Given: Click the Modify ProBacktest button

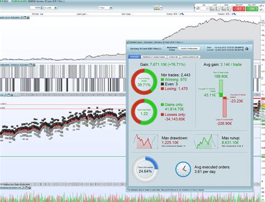Looking at the screenshot, I should tap(189, 49).
